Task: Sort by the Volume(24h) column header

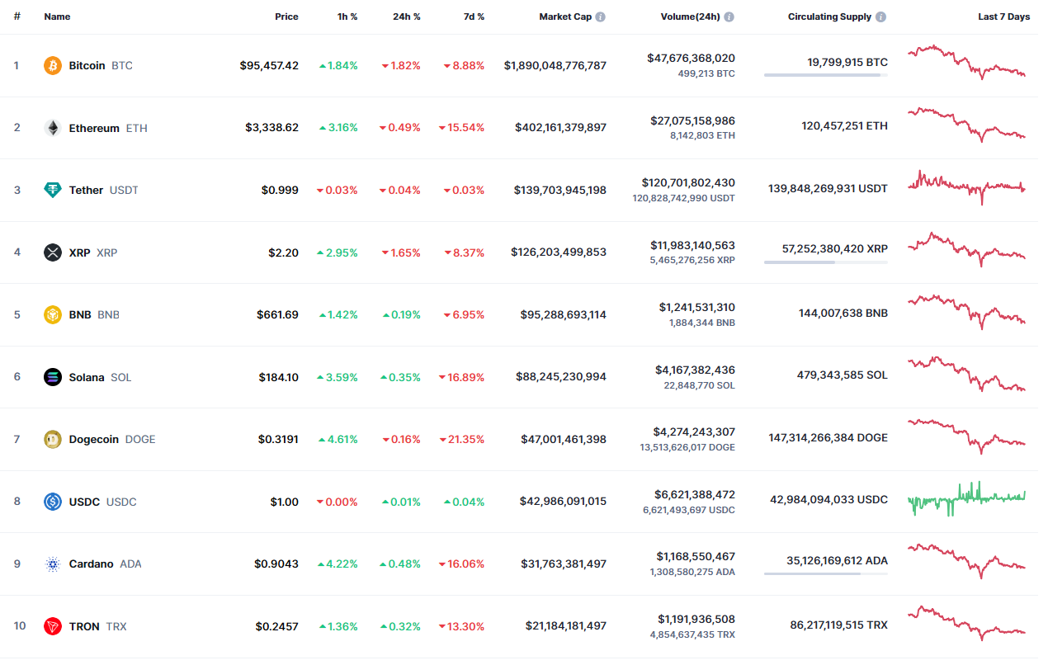Action: click(x=691, y=17)
